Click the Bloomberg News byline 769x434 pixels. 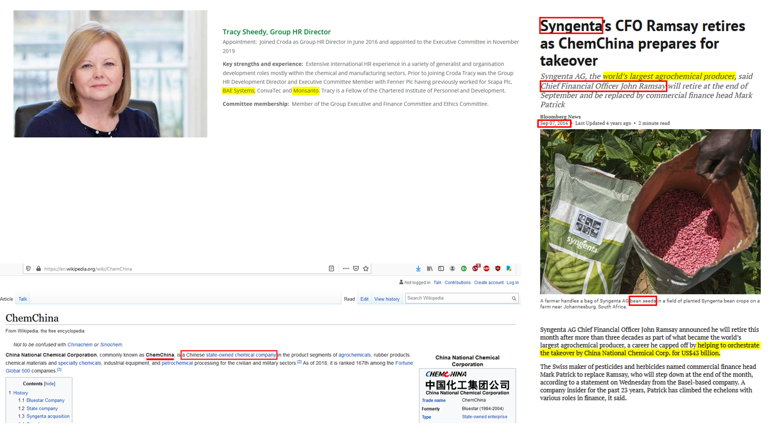pos(561,117)
